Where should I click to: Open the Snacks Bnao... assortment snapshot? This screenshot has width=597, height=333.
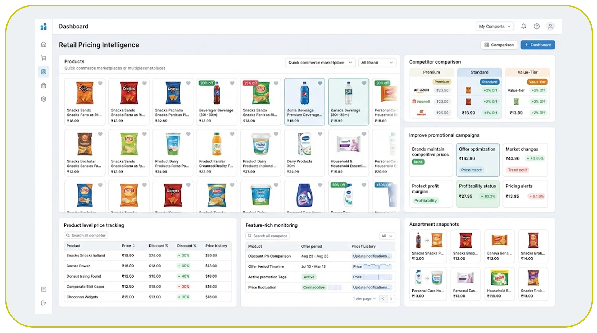pos(465,246)
